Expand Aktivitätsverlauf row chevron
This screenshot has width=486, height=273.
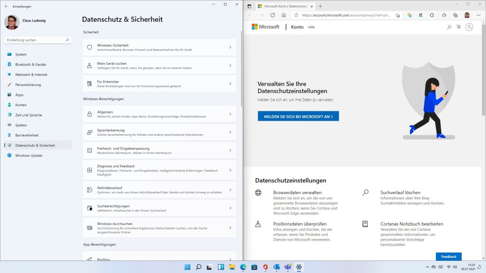click(x=230, y=190)
